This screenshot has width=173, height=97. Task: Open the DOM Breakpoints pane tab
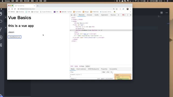(94, 69)
